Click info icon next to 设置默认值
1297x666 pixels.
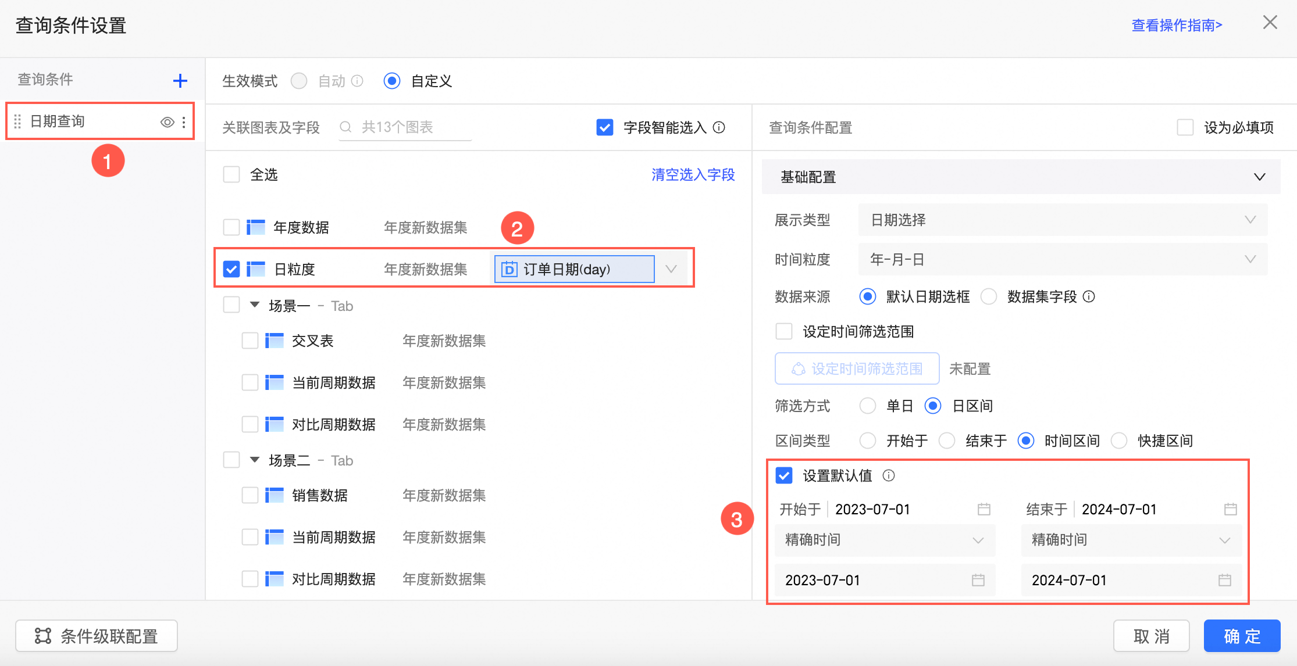[x=889, y=475]
